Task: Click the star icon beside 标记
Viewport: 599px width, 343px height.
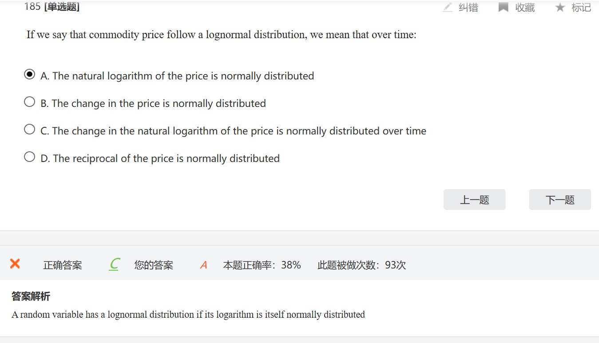Action: pyautogui.click(x=560, y=8)
